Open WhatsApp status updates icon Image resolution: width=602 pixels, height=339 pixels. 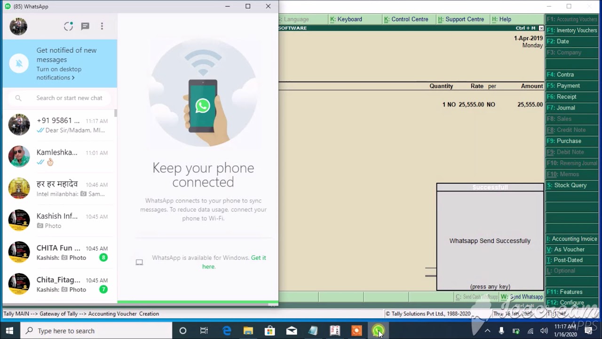click(68, 26)
